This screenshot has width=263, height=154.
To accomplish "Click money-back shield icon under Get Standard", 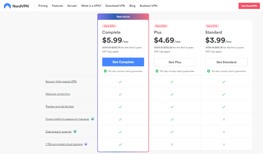I will [x=208, y=71].
